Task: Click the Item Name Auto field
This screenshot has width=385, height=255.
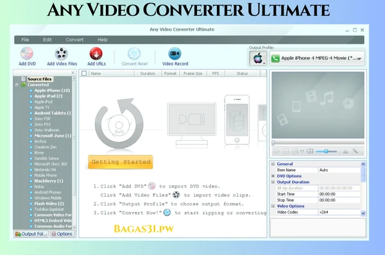Action: point(339,170)
